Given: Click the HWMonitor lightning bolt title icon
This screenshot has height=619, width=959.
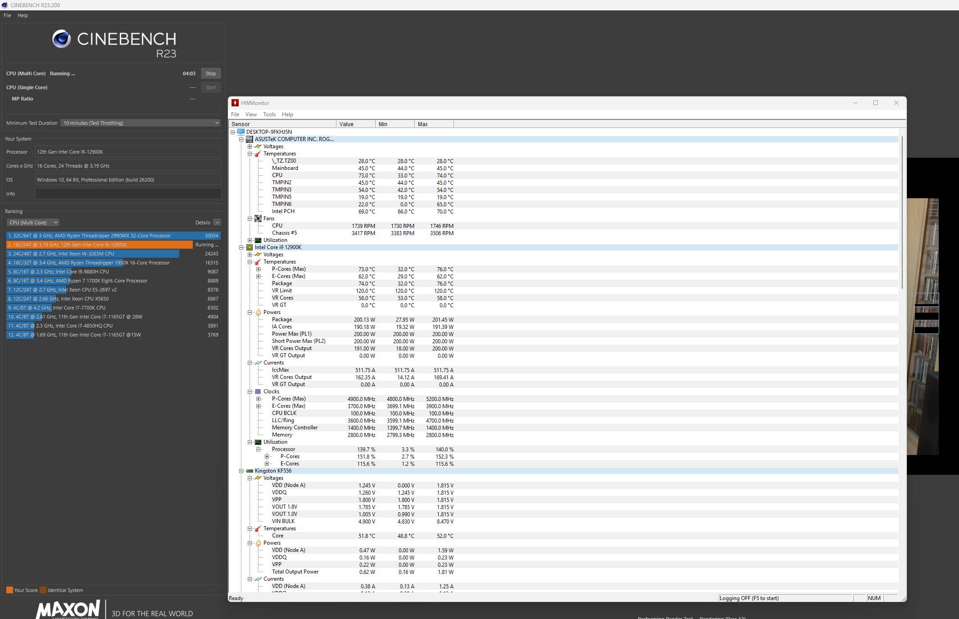Looking at the screenshot, I should 235,103.
